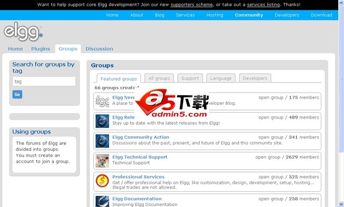Select the Featured groups tab
Viewport: 344px width, 207px height.
tap(119, 78)
